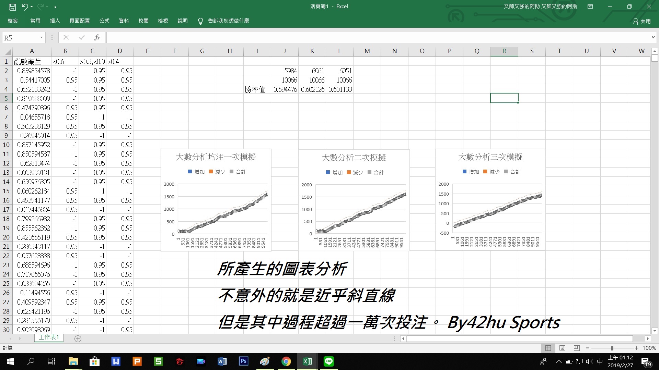Click the Select All corner triangle
This screenshot has width=659, height=370.
click(8, 52)
